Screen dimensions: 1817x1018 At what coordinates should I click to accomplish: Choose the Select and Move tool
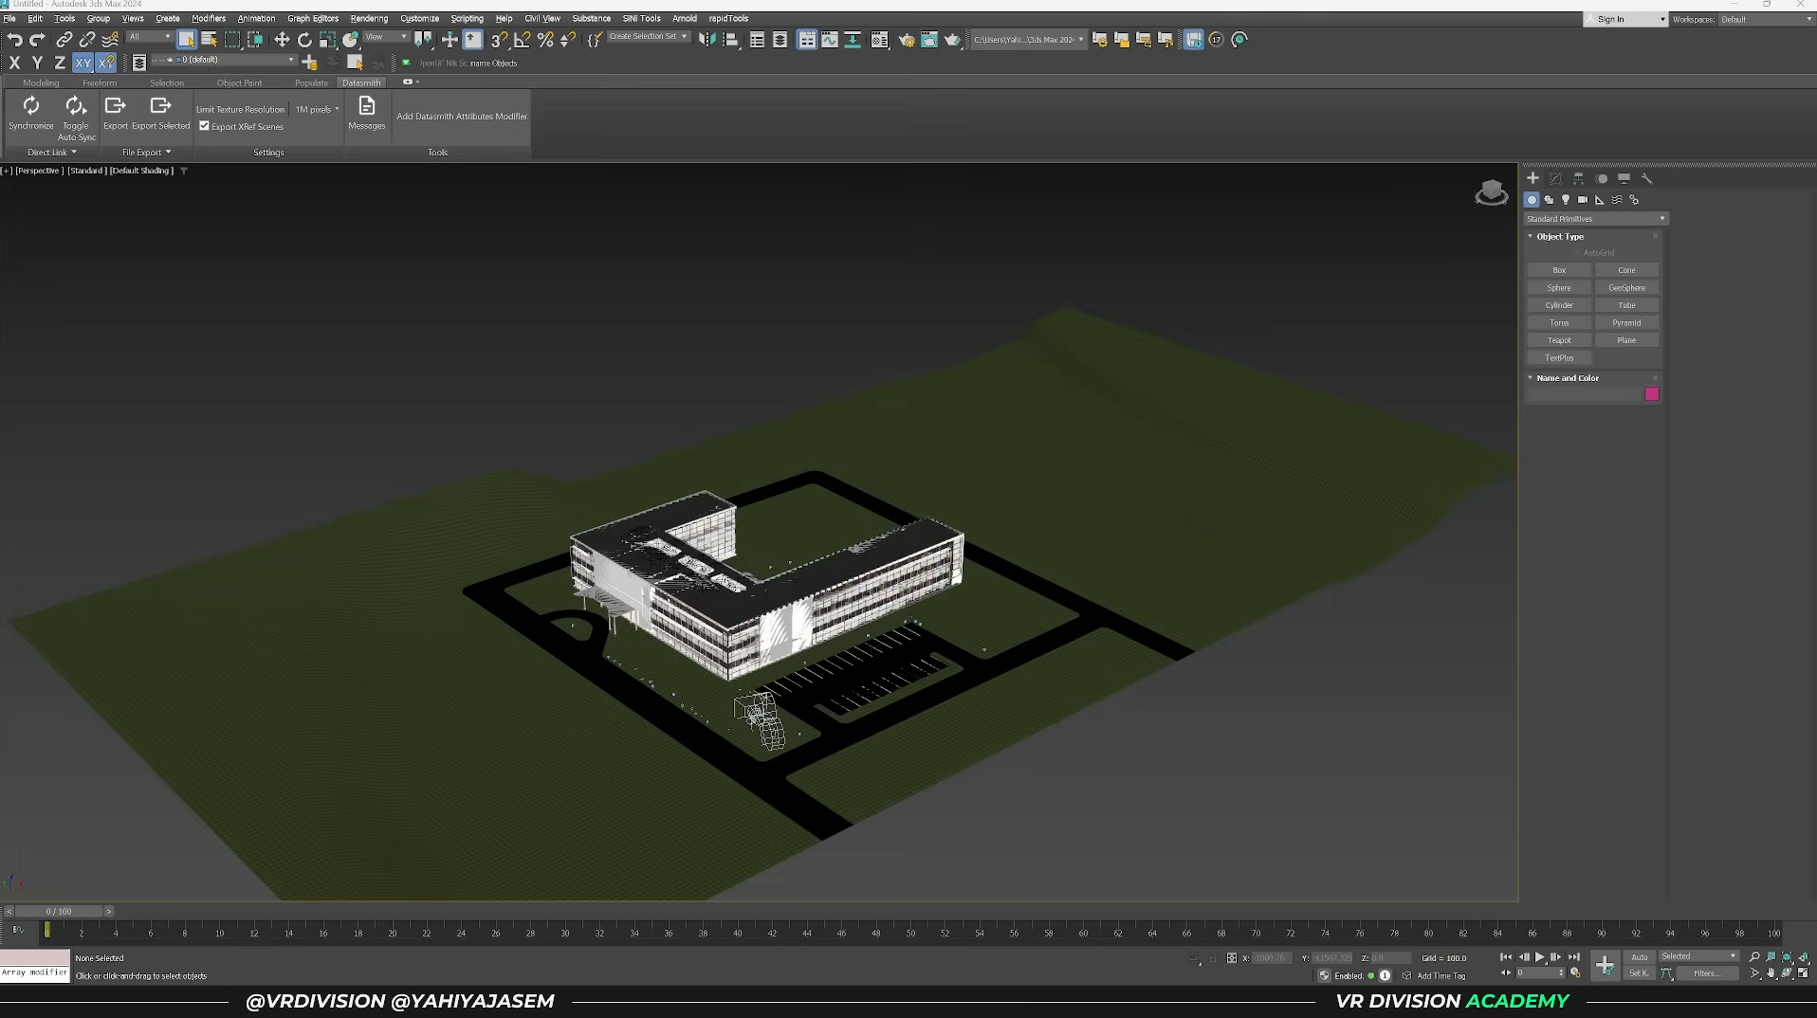[282, 40]
